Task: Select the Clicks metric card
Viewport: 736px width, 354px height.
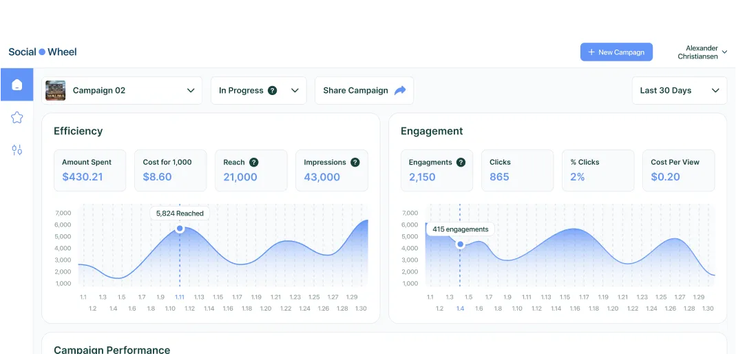Action: click(x=518, y=170)
